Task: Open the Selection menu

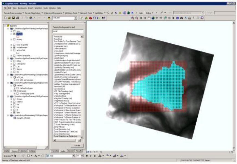Action: 38,8
